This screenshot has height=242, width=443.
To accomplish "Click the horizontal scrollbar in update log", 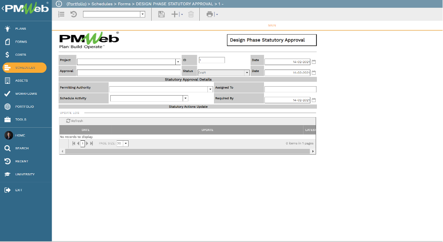I will point(187,151).
